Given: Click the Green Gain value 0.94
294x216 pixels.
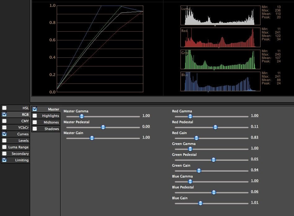Looking at the screenshot, I should (x=254, y=170).
